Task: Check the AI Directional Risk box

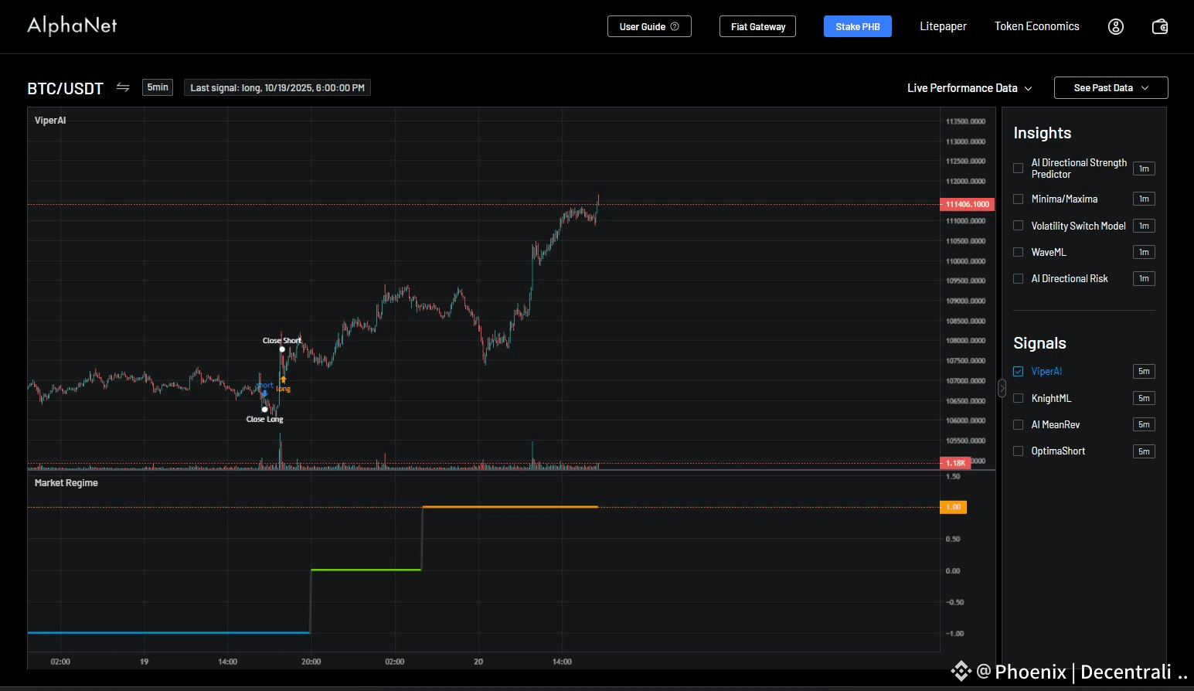Action: click(1018, 278)
